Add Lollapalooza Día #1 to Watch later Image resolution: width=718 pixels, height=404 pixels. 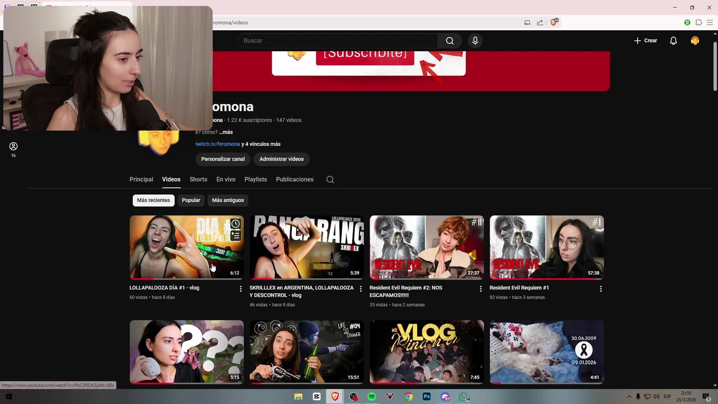click(236, 224)
